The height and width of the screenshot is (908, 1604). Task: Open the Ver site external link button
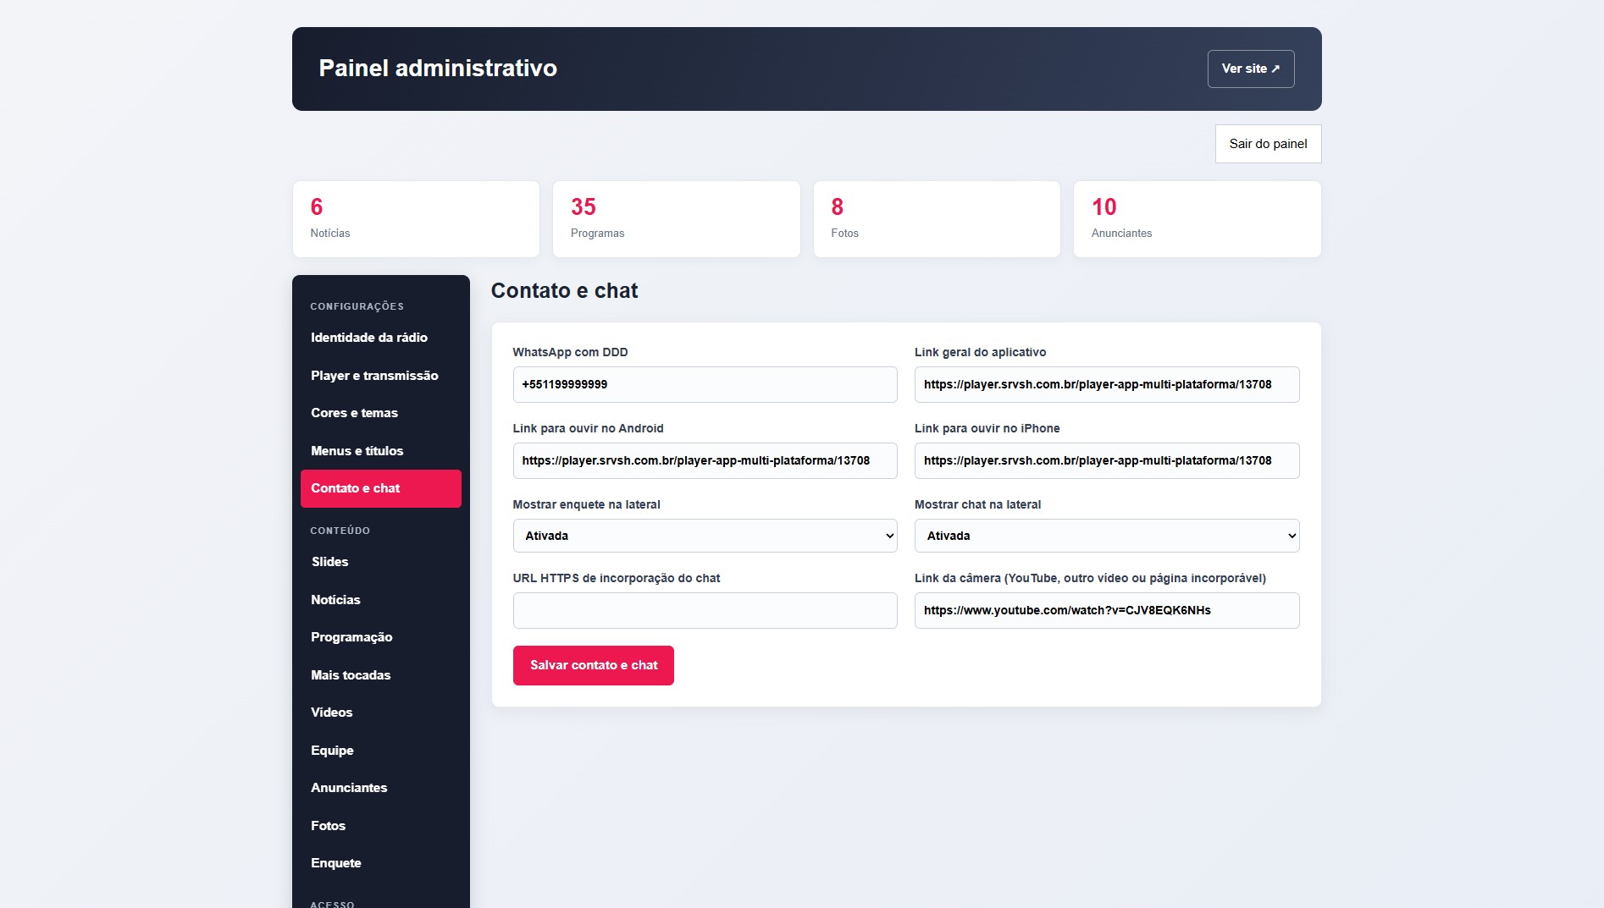click(x=1251, y=69)
